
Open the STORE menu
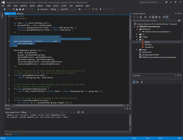point(64,6)
